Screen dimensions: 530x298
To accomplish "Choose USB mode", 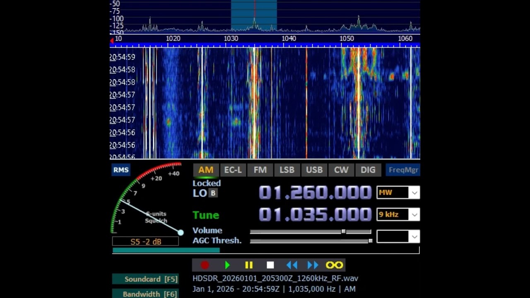I will click(x=314, y=170).
